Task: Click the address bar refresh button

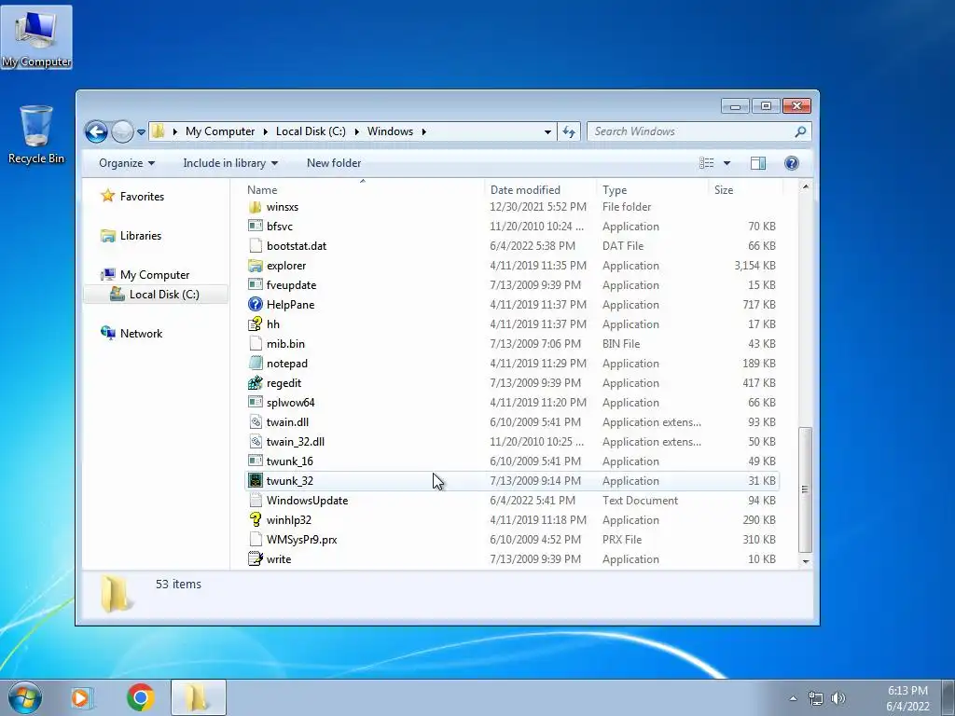Action: pos(569,131)
